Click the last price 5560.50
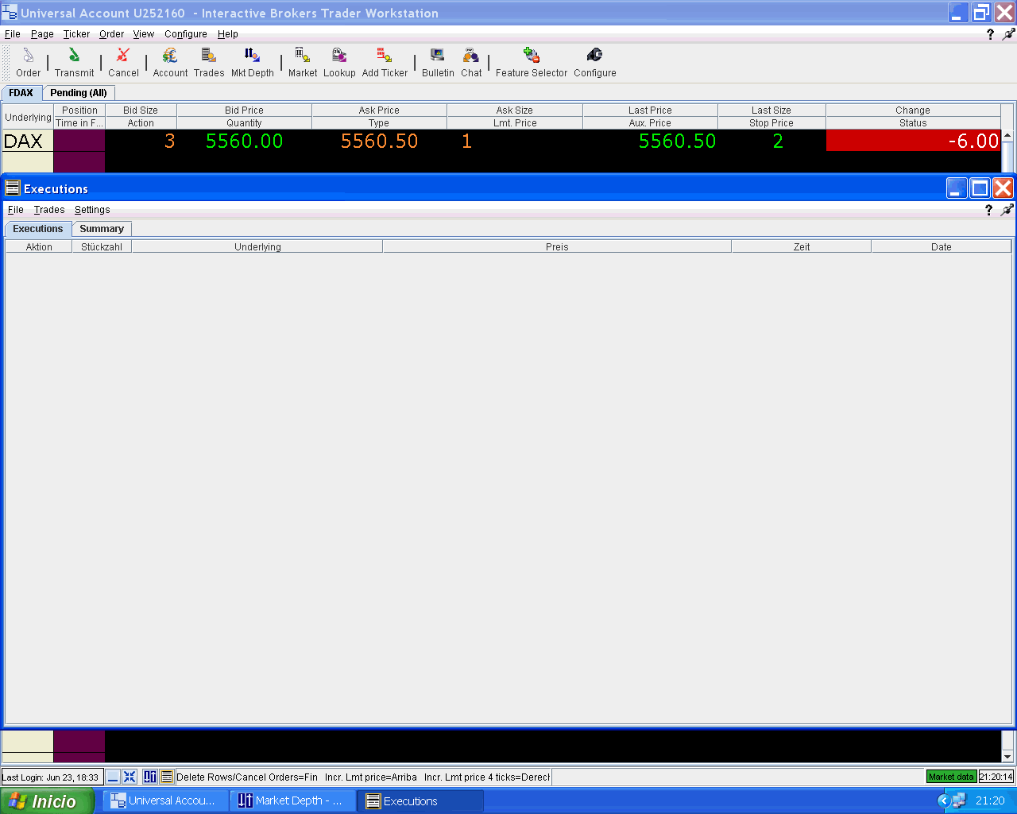Image resolution: width=1017 pixels, height=814 pixels. (x=677, y=141)
